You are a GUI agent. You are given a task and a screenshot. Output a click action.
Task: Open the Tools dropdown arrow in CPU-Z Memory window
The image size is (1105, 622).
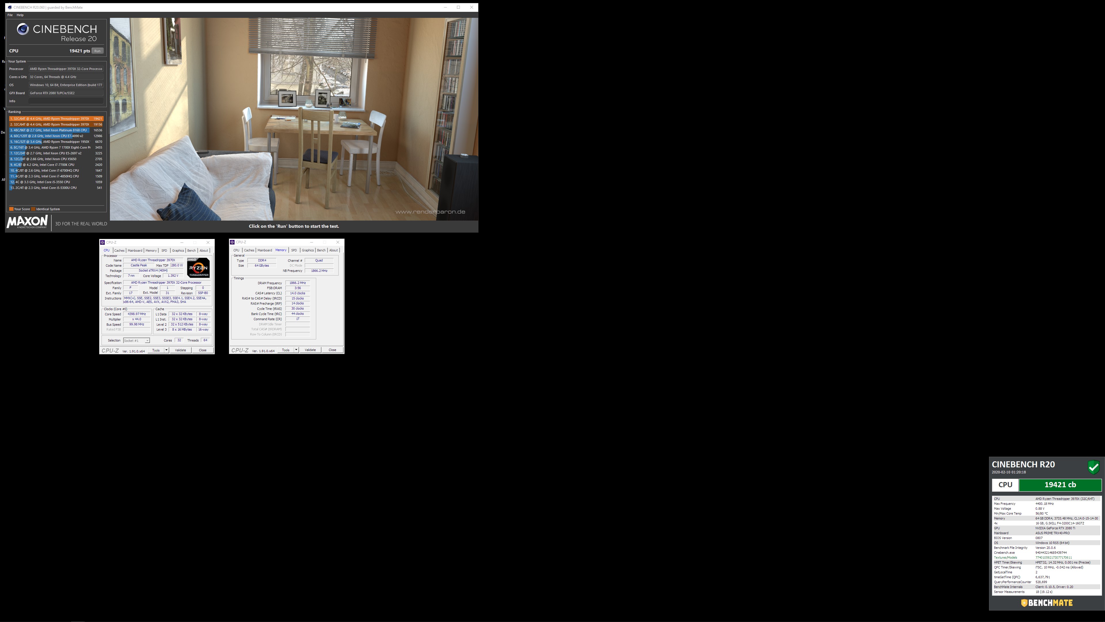tap(296, 350)
